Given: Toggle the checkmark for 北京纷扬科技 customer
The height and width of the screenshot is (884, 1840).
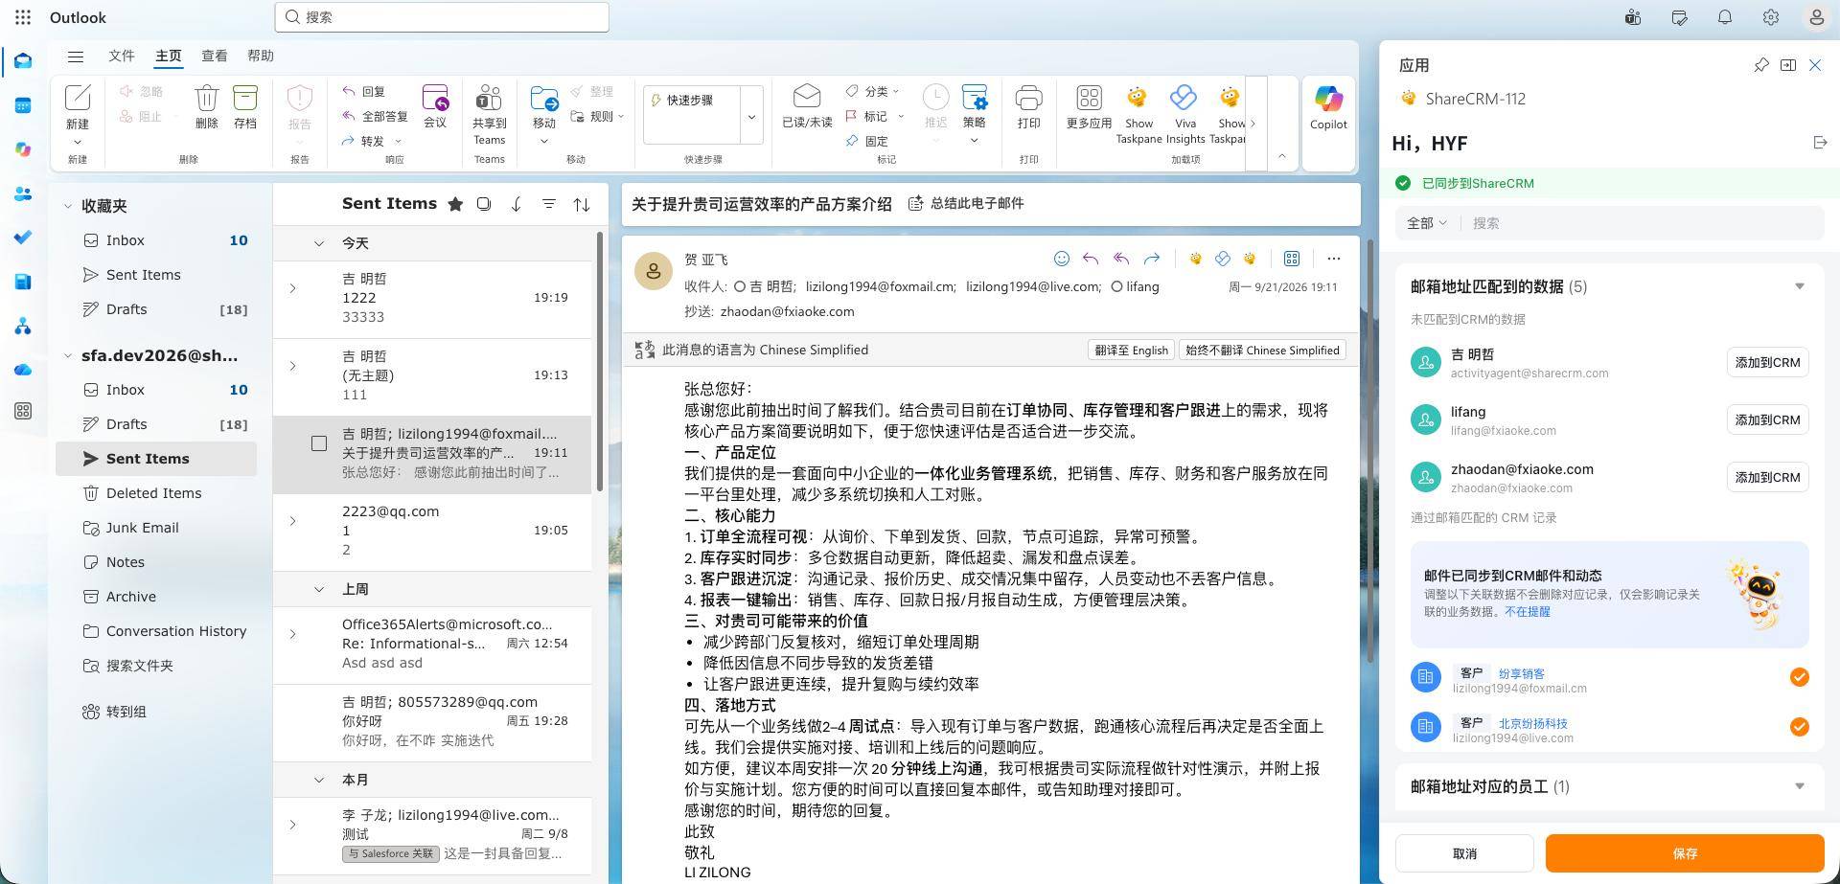Looking at the screenshot, I should click(1799, 727).
